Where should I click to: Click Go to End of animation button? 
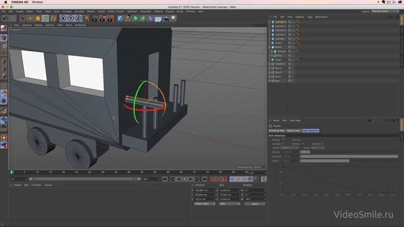click(x=205, y=179)
